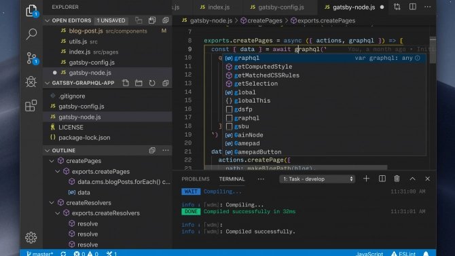The image size is (455, 256).
Task: Click the tools task indicator in status bar
Action: [x=112, y=253]
